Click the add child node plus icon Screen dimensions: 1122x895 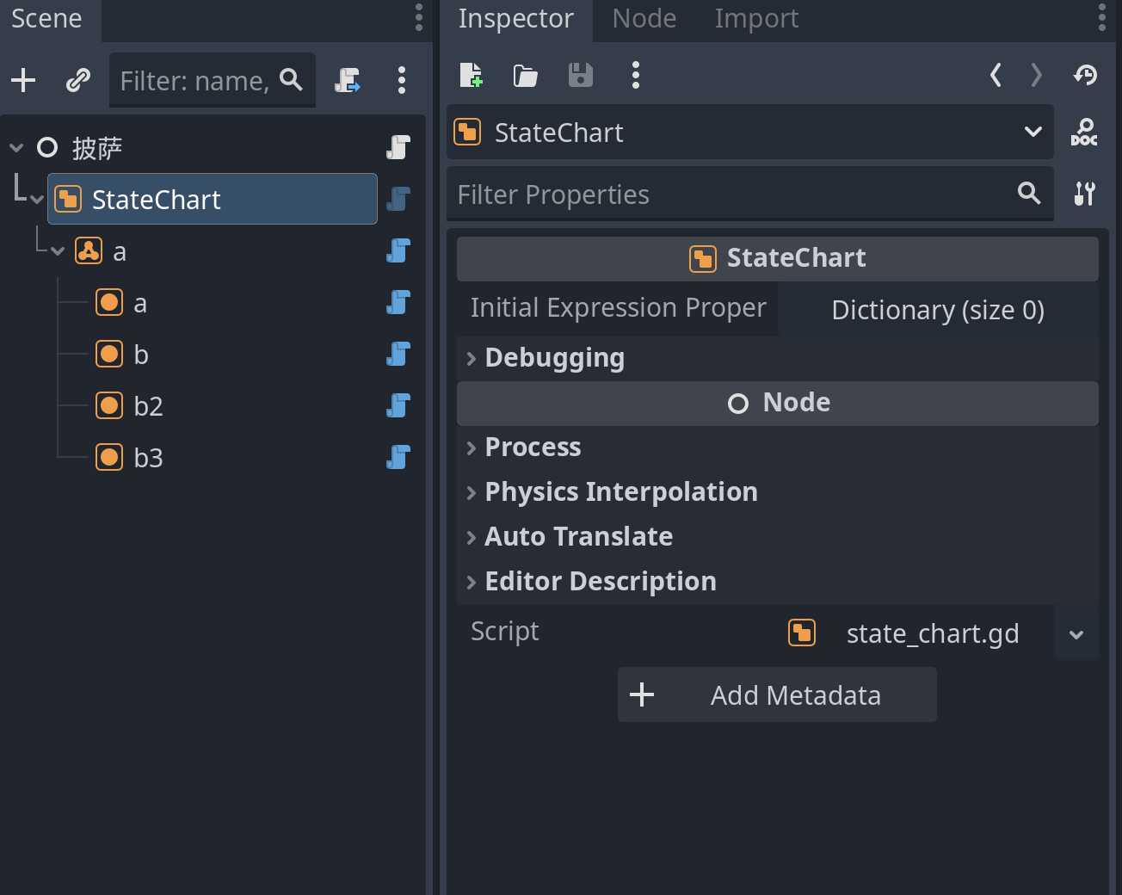coord(23,81)
